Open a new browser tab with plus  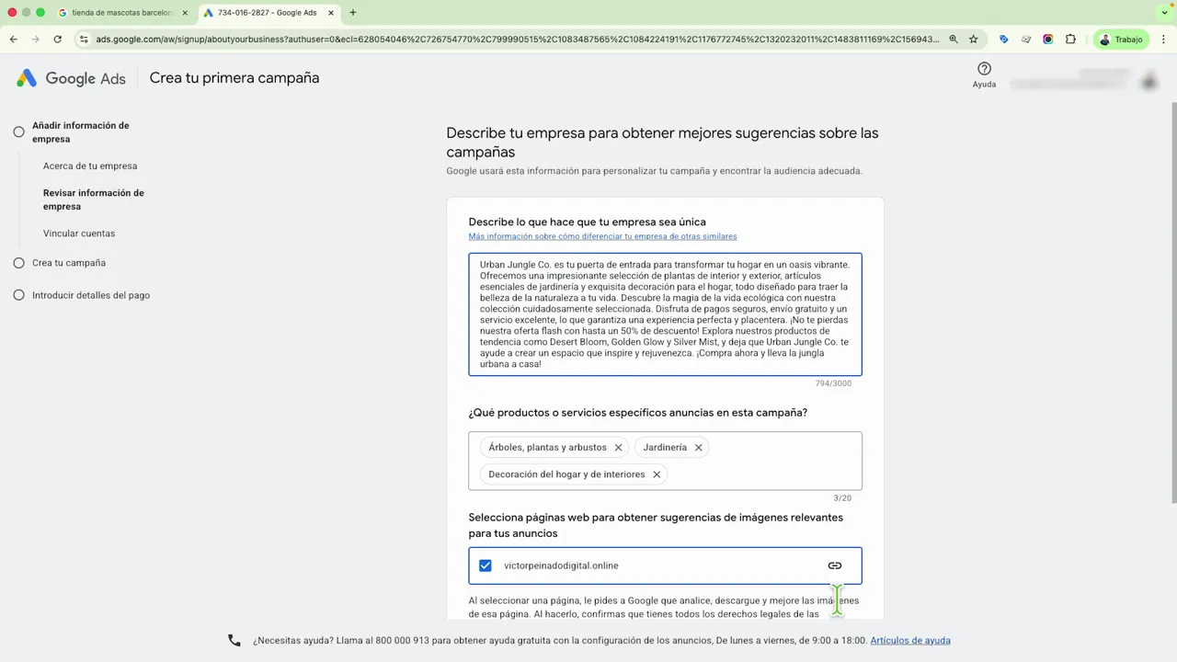tap(353, 13)
